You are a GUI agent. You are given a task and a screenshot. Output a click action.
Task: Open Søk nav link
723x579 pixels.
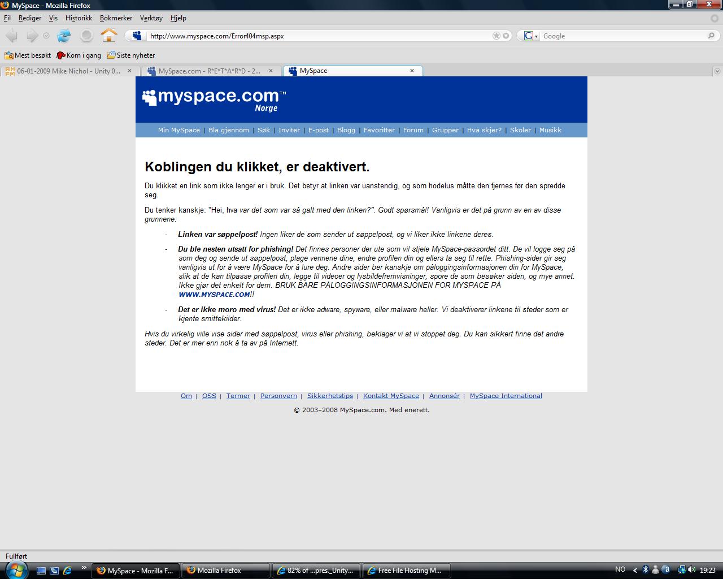264,130
